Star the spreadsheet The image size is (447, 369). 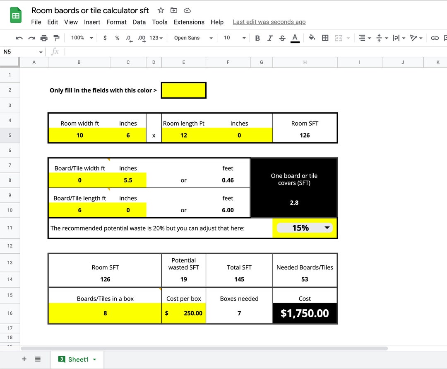[161, 10]
